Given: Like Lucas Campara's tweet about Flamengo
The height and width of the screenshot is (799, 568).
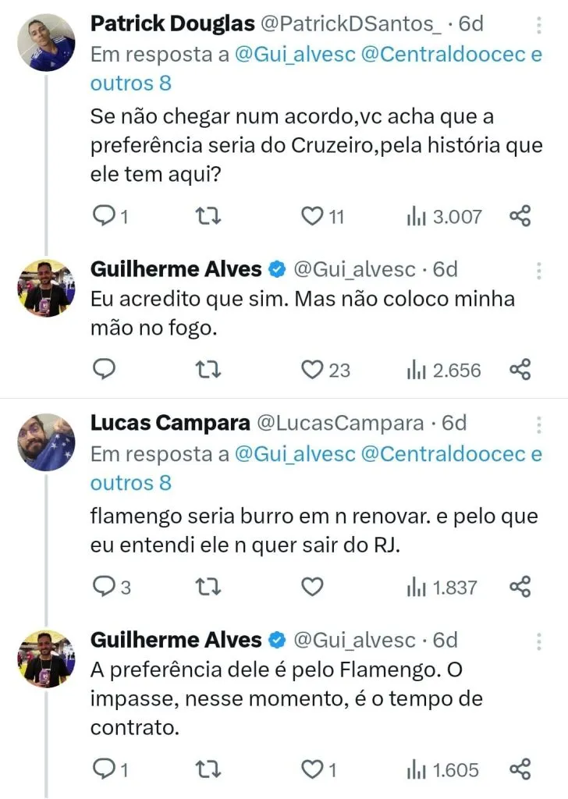Looking at the screenshot, I should pyautogui.click(x=312, y=586).
